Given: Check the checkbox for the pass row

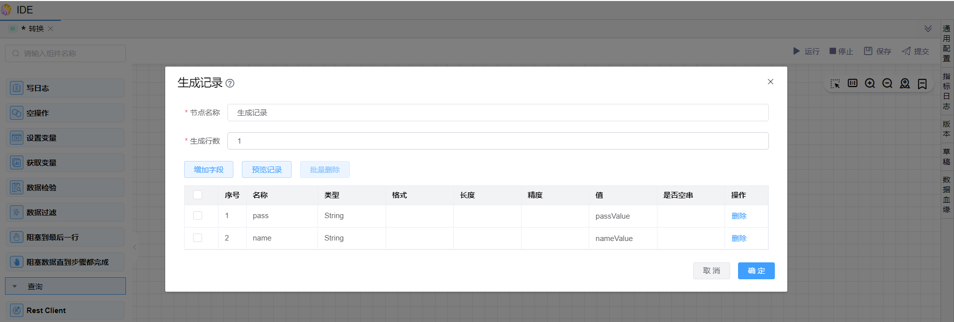Looking at the screenshot, I should pos(198,216).
